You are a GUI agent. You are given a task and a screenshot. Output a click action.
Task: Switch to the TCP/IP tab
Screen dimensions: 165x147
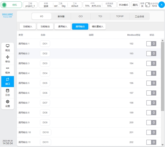120,16
